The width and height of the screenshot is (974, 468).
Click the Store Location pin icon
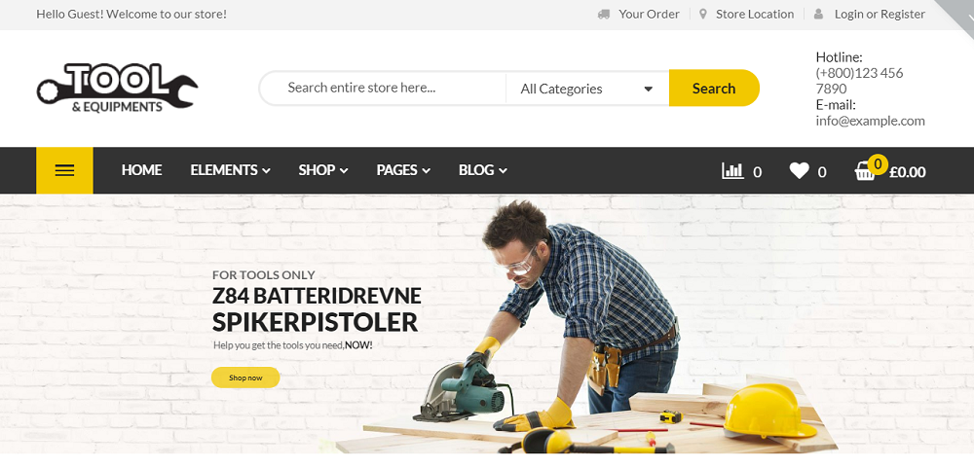pos(703,15)
